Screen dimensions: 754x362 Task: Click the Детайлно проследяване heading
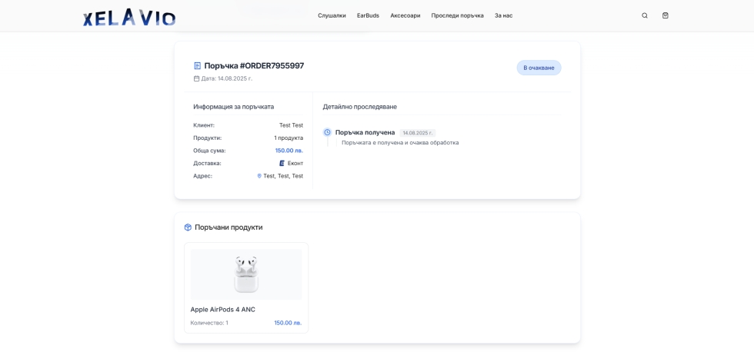360,107
